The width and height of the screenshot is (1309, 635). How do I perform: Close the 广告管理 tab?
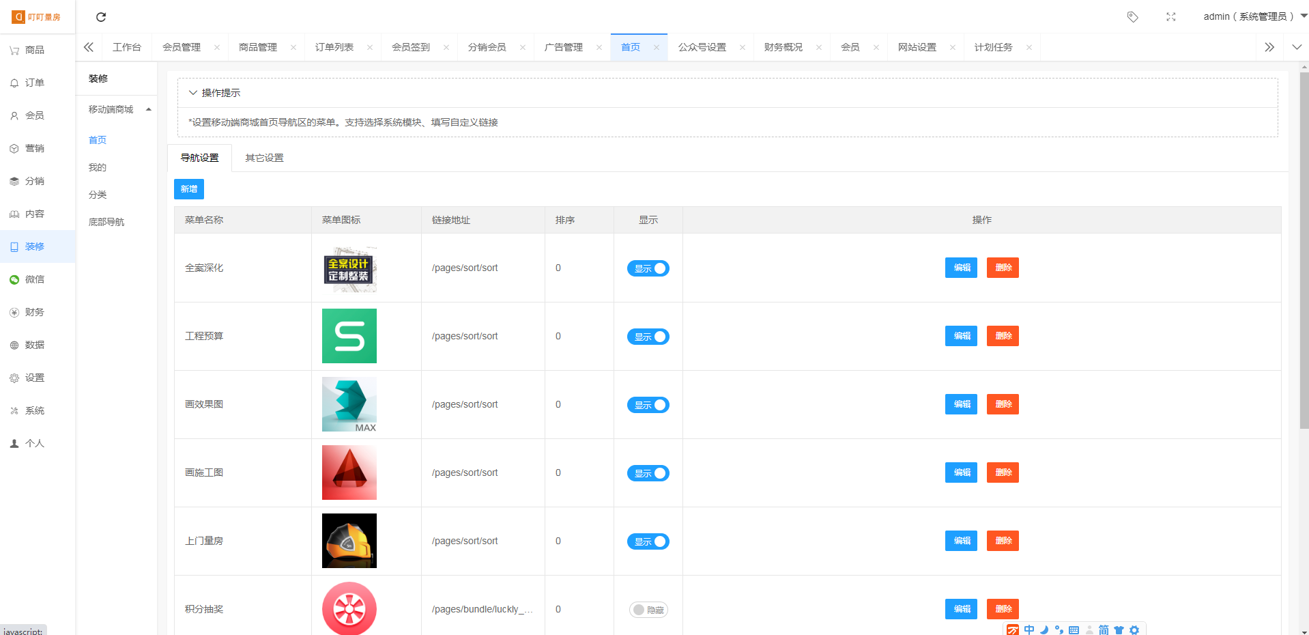[599, 47]
